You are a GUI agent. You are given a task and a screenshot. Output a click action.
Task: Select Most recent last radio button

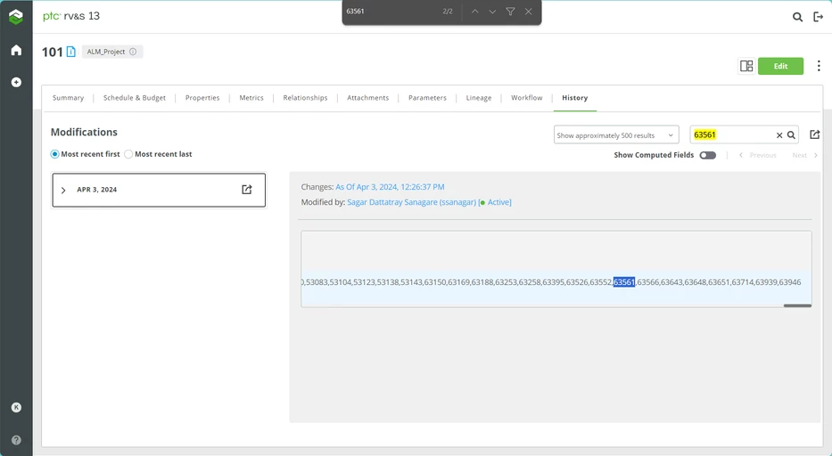point(128,154)
